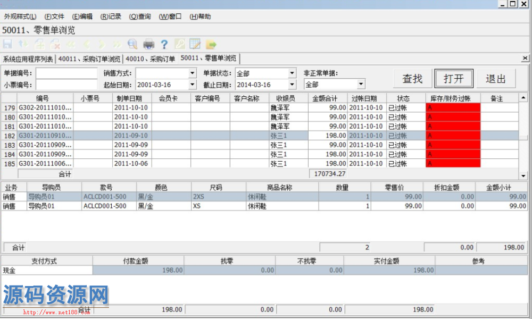Select detail row with size XS
The image size is (532, 319).
264,206
